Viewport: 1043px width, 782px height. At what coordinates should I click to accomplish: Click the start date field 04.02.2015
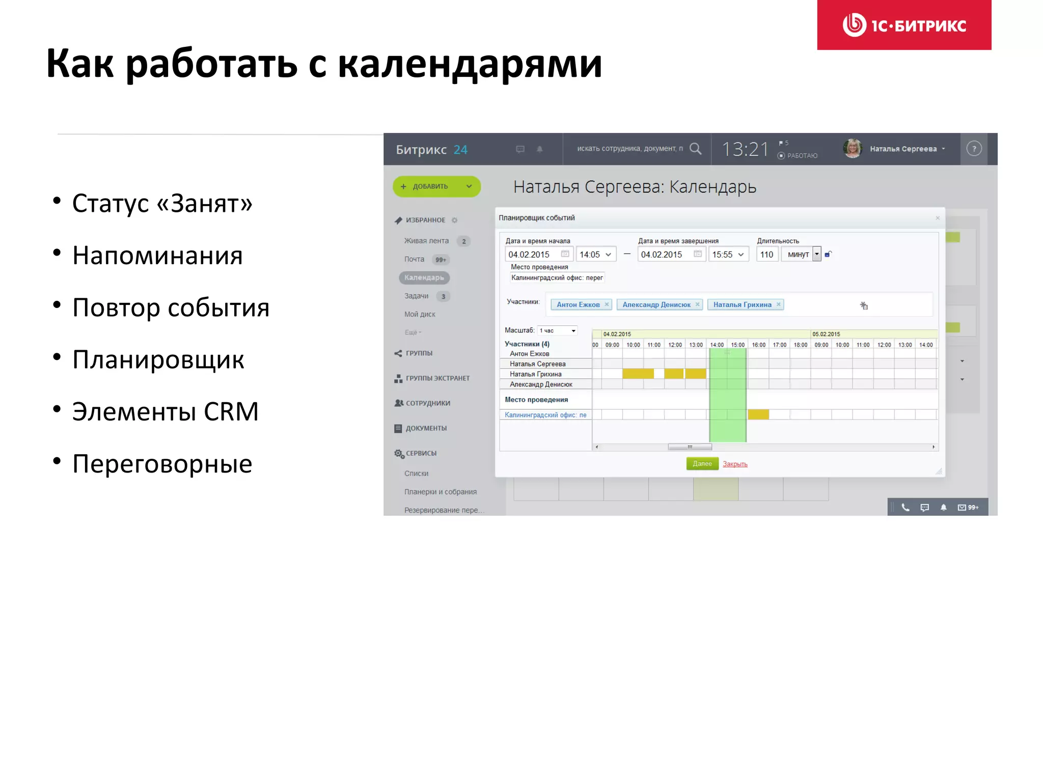(539, 254)
